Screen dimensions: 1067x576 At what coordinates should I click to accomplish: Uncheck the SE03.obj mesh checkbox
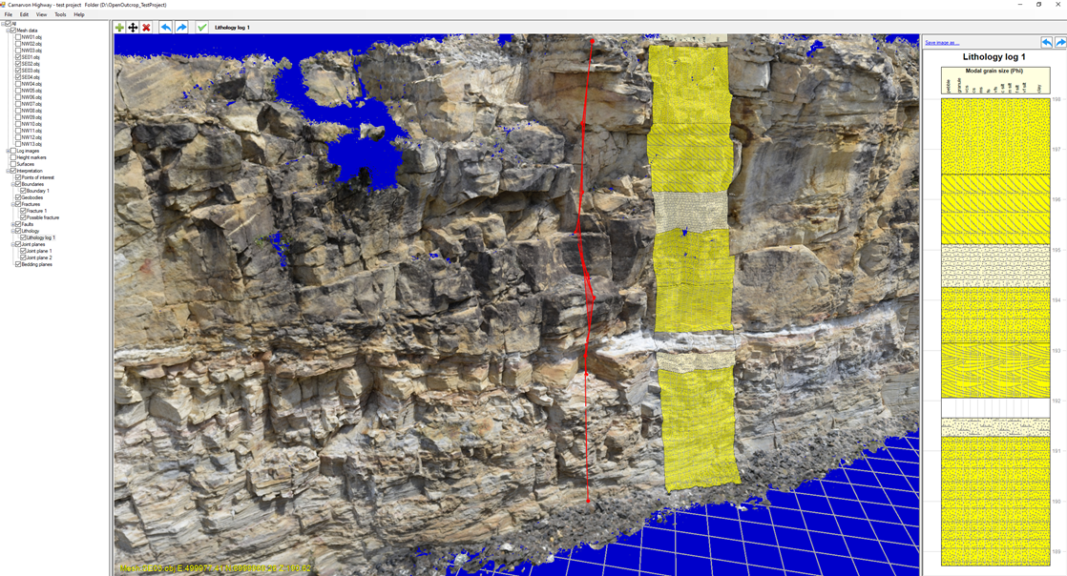tap(18, 71)
